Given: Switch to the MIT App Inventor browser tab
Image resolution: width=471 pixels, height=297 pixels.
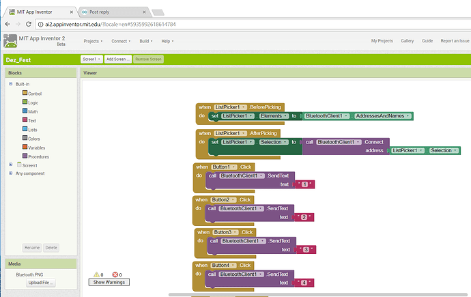Looking at the screenshot, I should point(40,12).
